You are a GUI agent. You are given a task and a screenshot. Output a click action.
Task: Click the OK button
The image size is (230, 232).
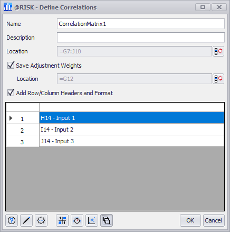point(190,220)
